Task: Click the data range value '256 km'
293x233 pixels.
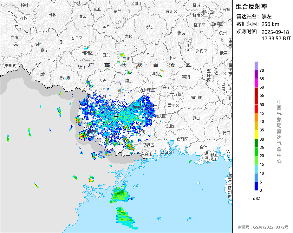Action: click(x=270, y=24)
